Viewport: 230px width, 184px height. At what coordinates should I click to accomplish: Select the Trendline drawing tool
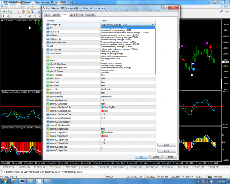point(25,16)
